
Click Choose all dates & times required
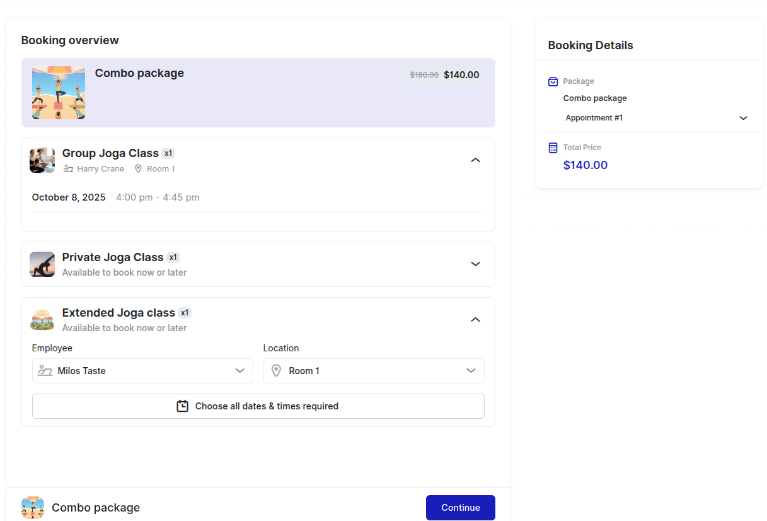coord(258,406)
